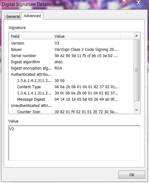Select the Counter Sign row

point(71,112)
